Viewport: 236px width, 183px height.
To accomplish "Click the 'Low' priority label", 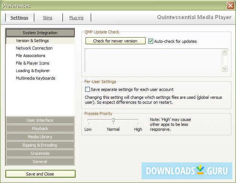I will 88,129.
